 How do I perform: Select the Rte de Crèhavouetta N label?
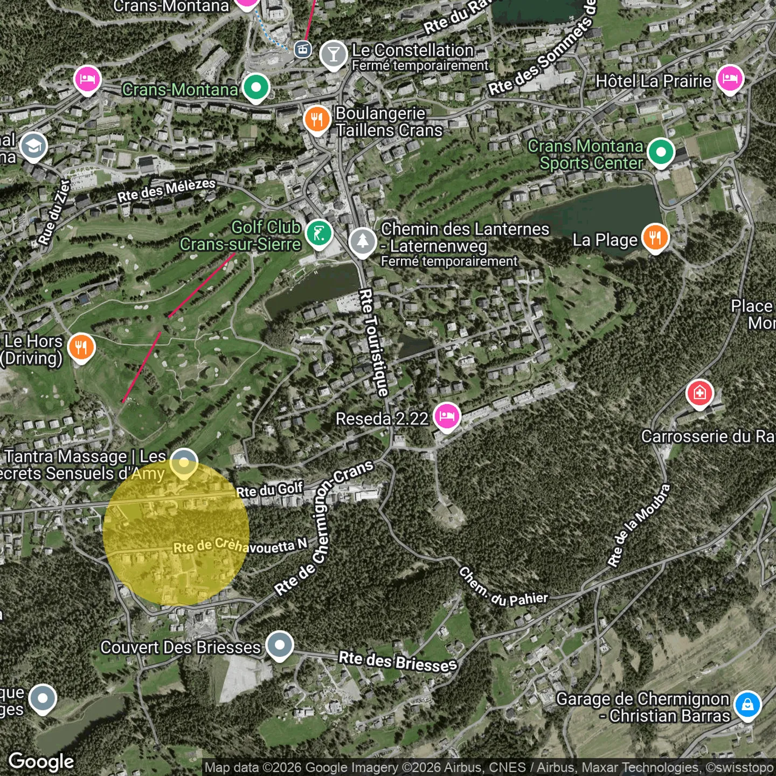[x=240, y=545]
